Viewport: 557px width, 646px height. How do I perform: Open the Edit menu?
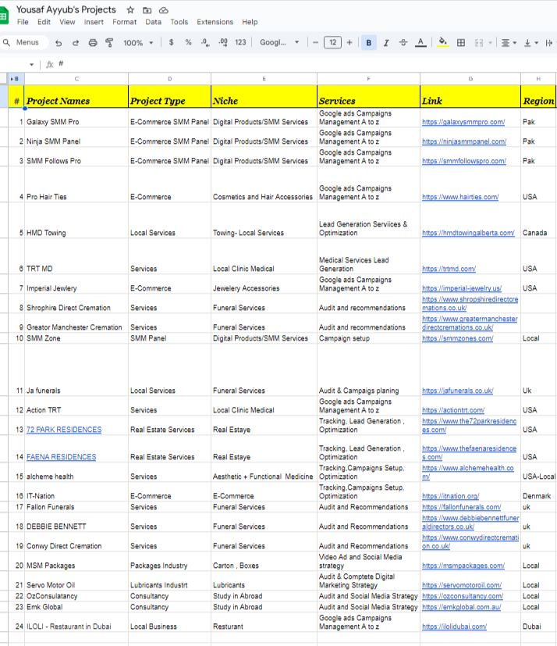[44, 22]
